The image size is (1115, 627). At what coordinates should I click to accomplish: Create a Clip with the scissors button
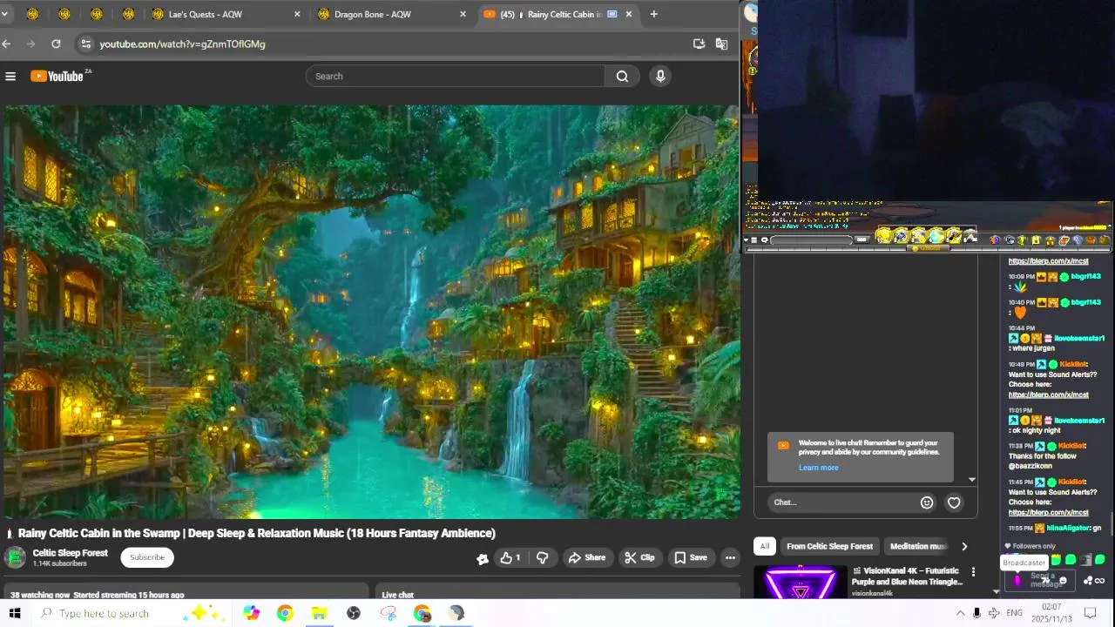pos(640,557)
